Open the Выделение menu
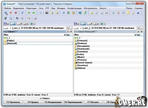 (x=18, y=8)
